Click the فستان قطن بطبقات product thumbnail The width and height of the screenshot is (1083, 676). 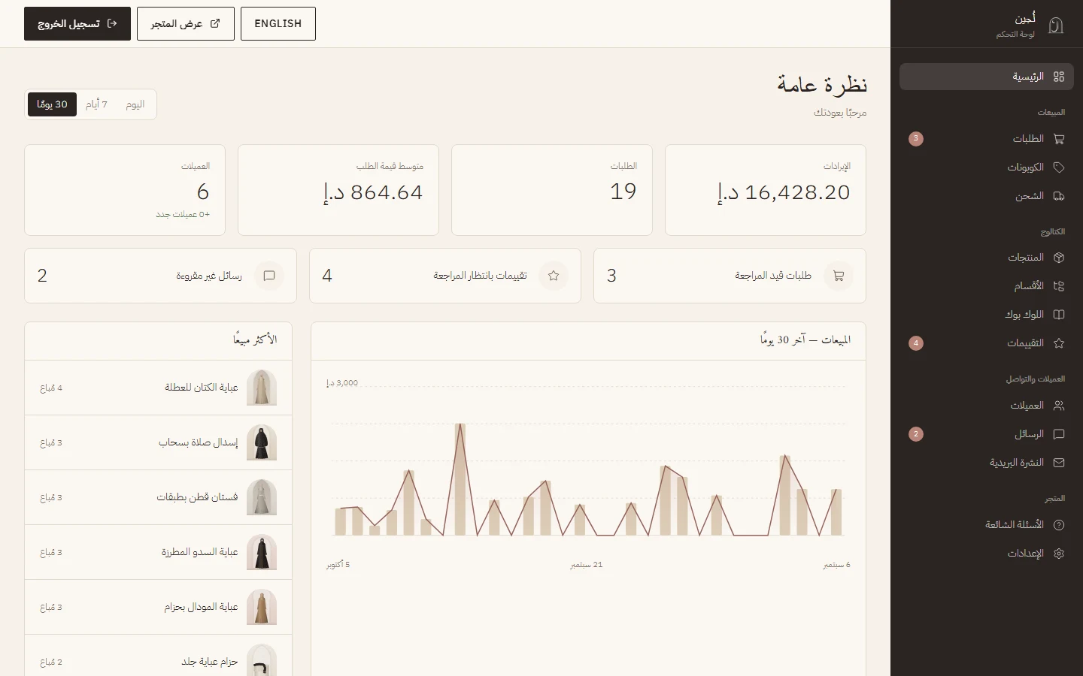click(262, 497)
